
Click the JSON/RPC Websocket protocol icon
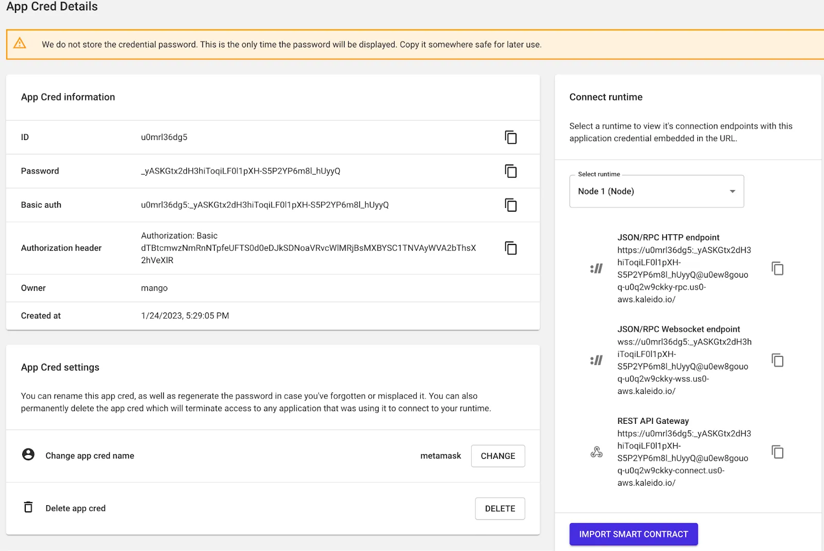[x=596, y=360]
